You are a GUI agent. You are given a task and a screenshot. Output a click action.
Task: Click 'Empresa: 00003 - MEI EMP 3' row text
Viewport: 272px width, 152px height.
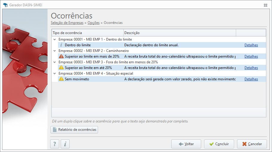point(108,62)
